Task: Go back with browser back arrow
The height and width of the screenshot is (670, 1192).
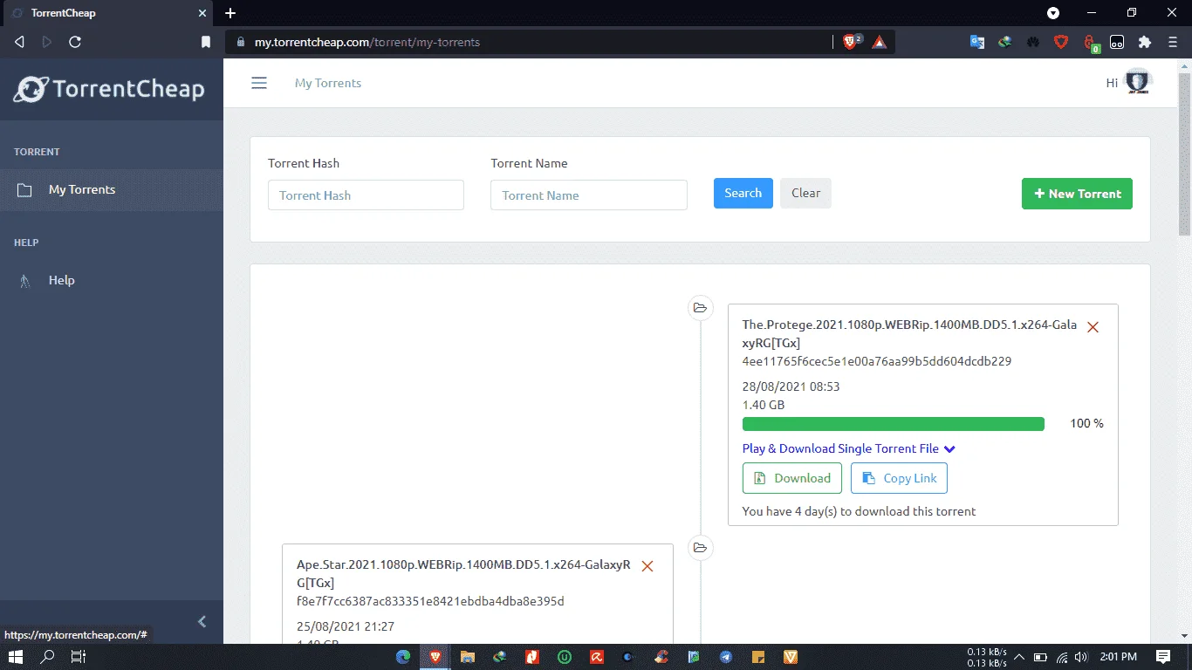Action: tap(19, 42)
